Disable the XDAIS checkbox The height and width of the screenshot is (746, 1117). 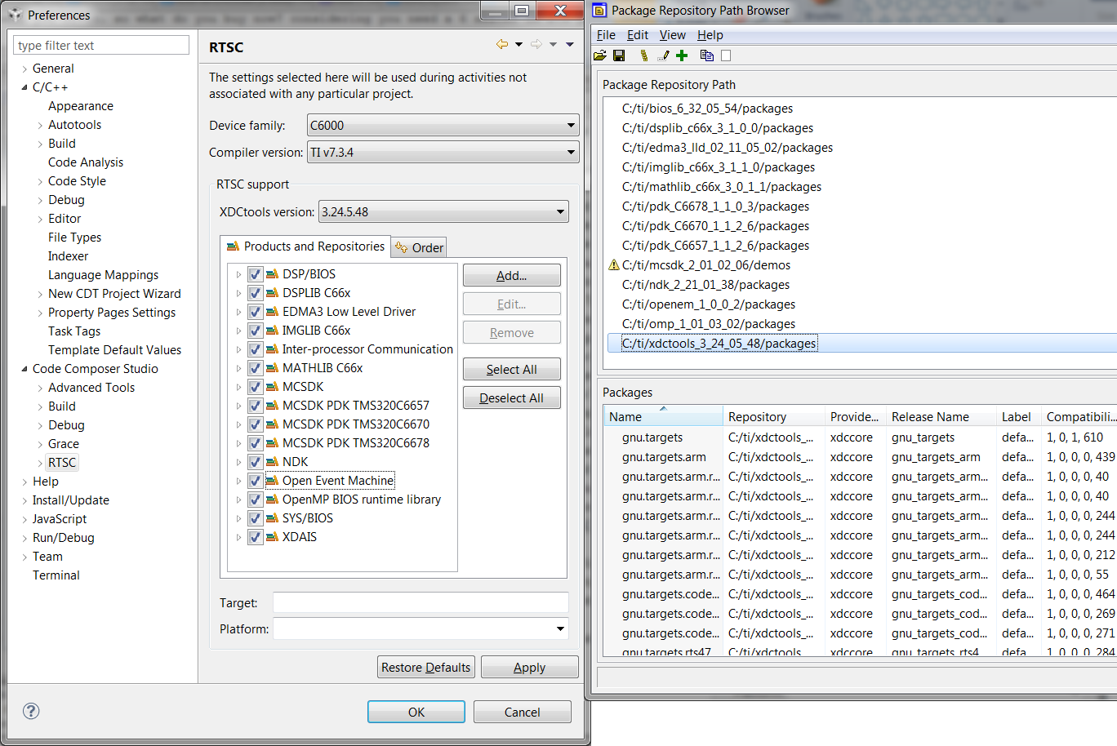pos(255,537)
